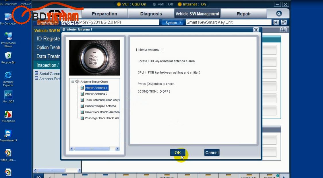The height and width of the screenshot is (178, 323).
Task: Click document icon beside Trunk Antenna
Action: coord(82,100)
